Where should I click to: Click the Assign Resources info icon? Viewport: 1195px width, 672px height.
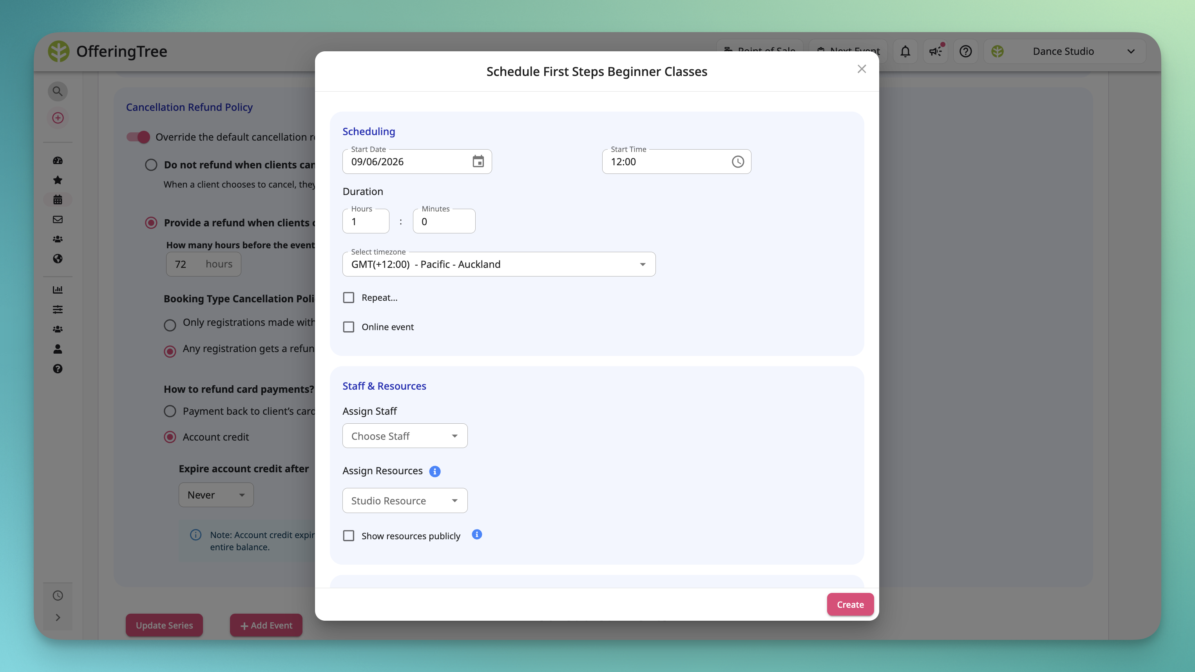[435, 471]
